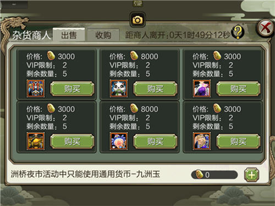275x206 pixels.
Task: Click 购买 for the blue-haired item
Action: point(155,142)
